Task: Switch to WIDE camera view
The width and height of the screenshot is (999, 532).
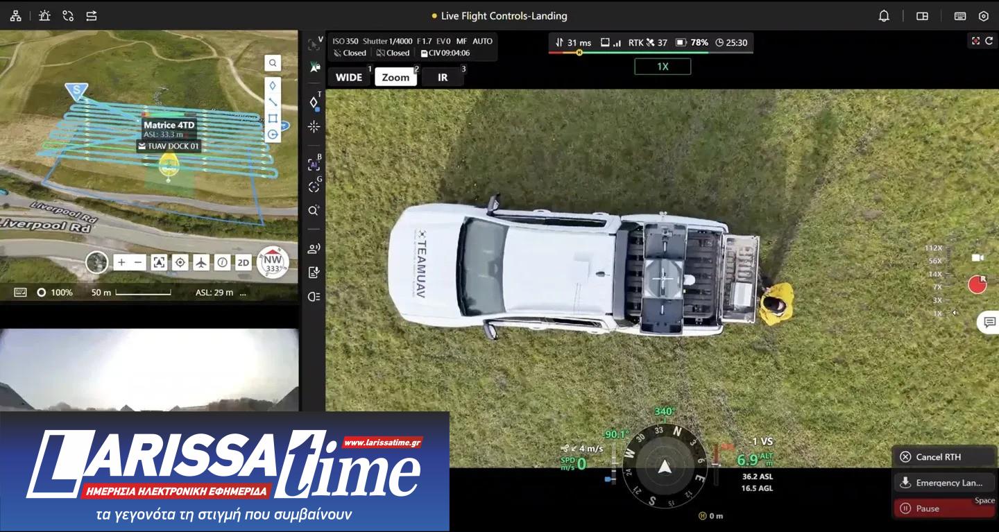Action: (349, 77)
